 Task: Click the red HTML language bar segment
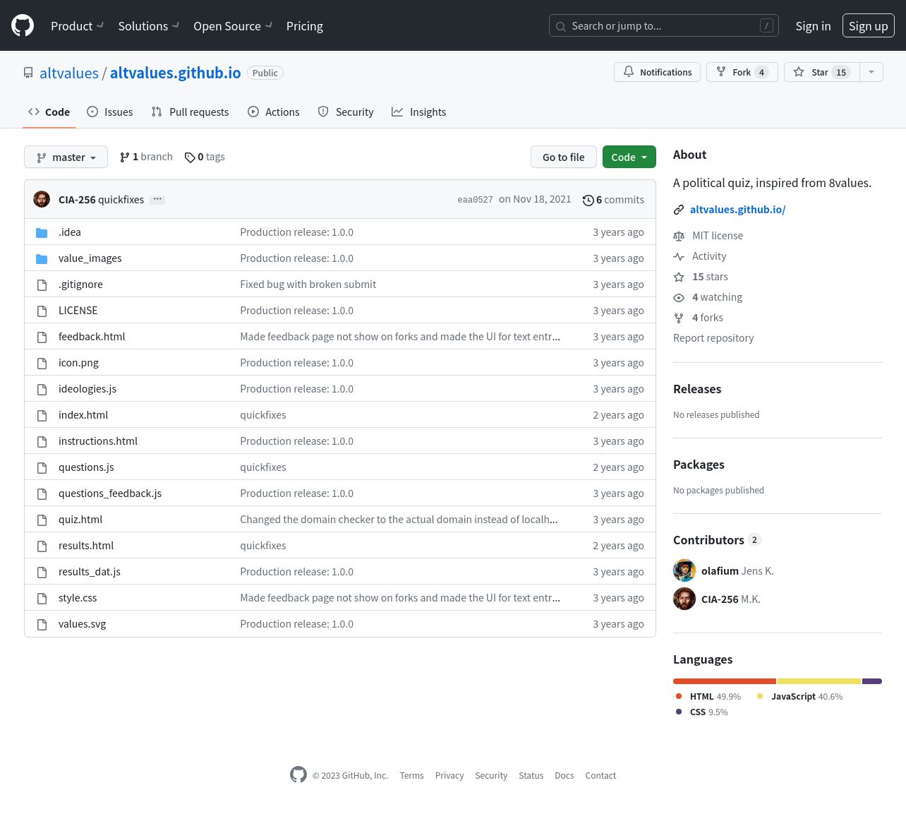(x=725, y=681)
